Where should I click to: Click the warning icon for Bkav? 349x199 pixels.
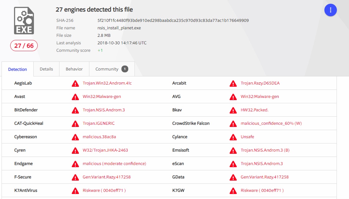point(233,110)
